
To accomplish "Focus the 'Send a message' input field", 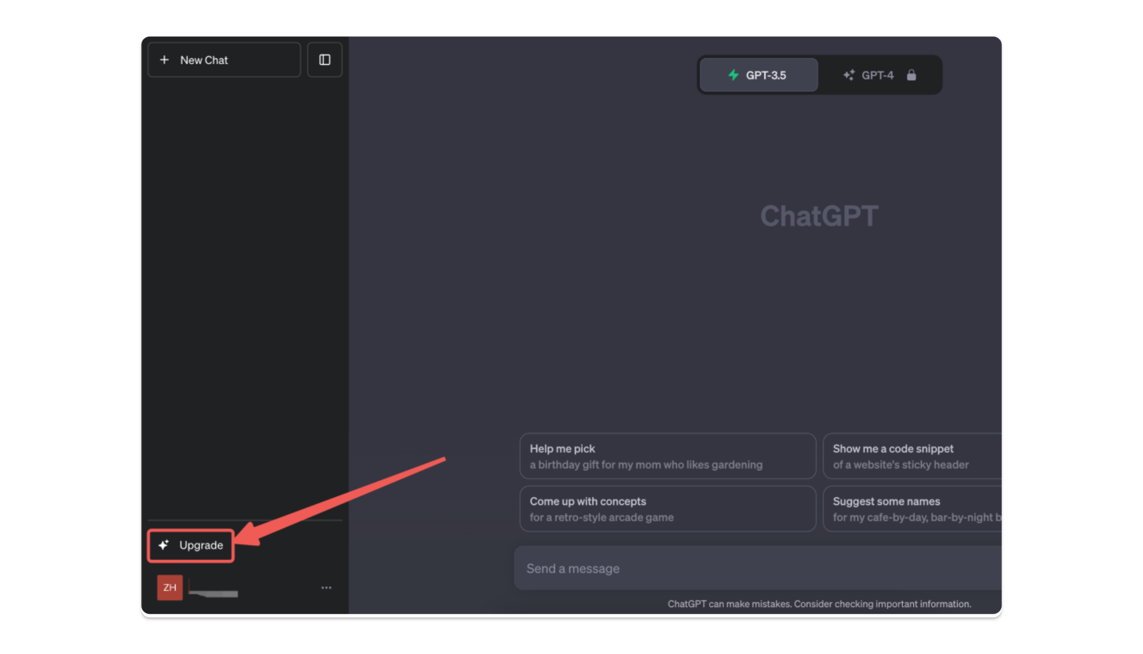I will tap(756, 568).
